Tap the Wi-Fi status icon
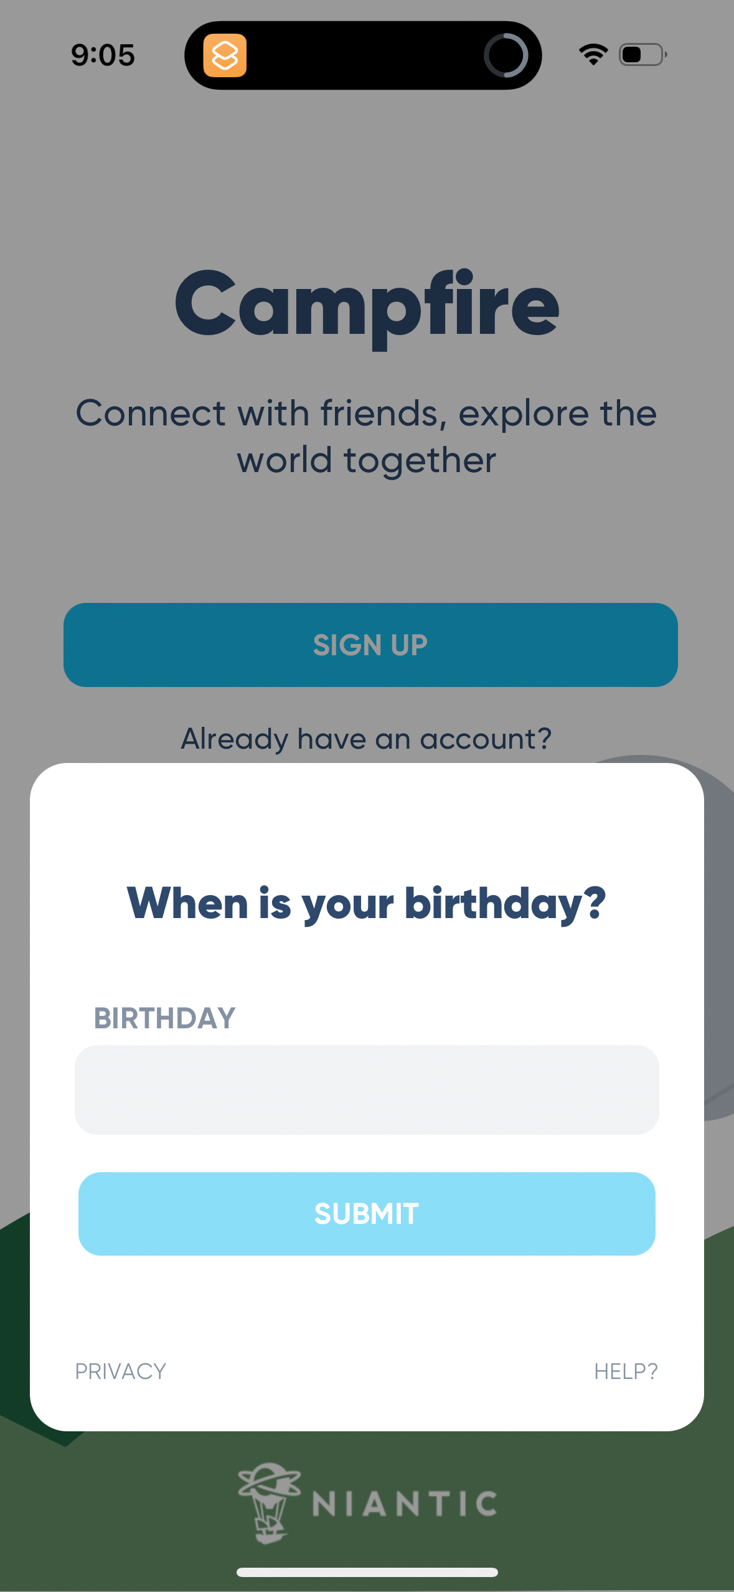The height and width of the screenshot is (1592, 734). [593, 55]
